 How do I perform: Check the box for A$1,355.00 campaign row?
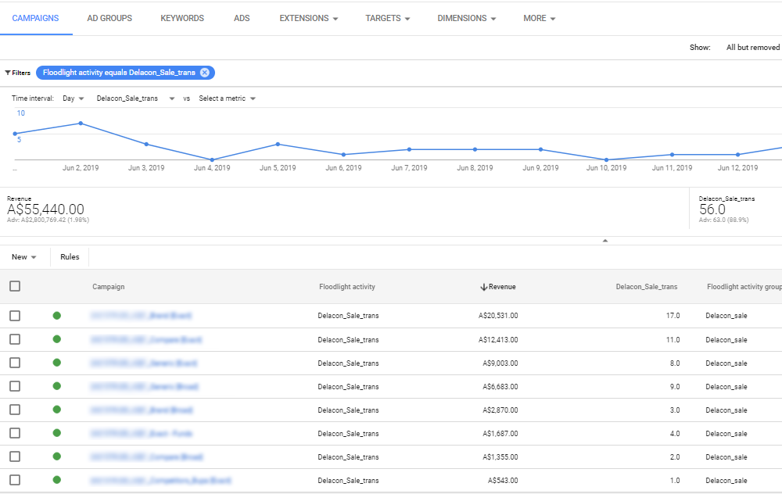[15, 456]
